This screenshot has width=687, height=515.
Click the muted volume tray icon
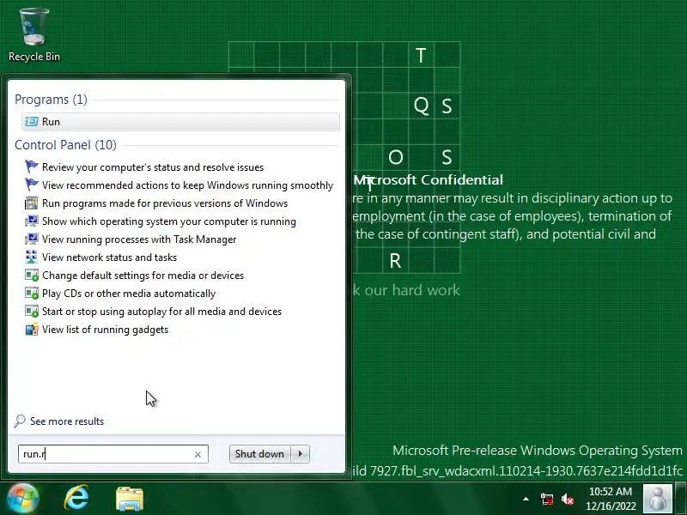point(568,500)
